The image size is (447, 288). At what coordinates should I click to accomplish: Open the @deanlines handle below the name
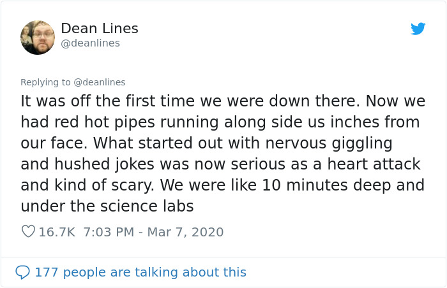(x=90, y=43)
